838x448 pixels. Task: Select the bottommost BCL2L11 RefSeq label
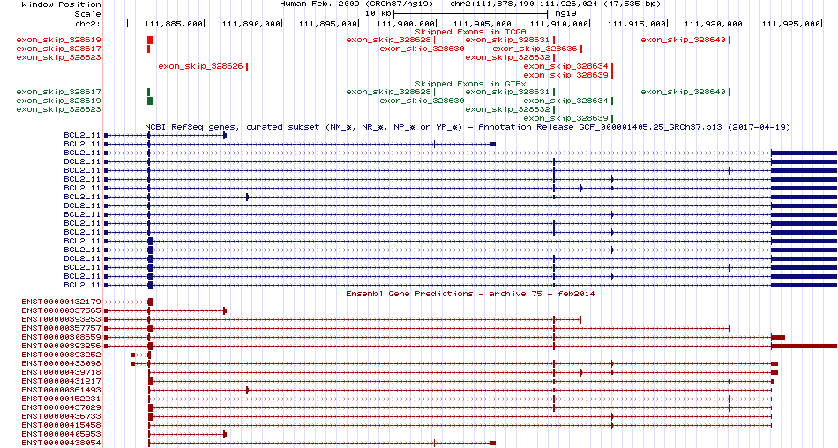(82, 286)
